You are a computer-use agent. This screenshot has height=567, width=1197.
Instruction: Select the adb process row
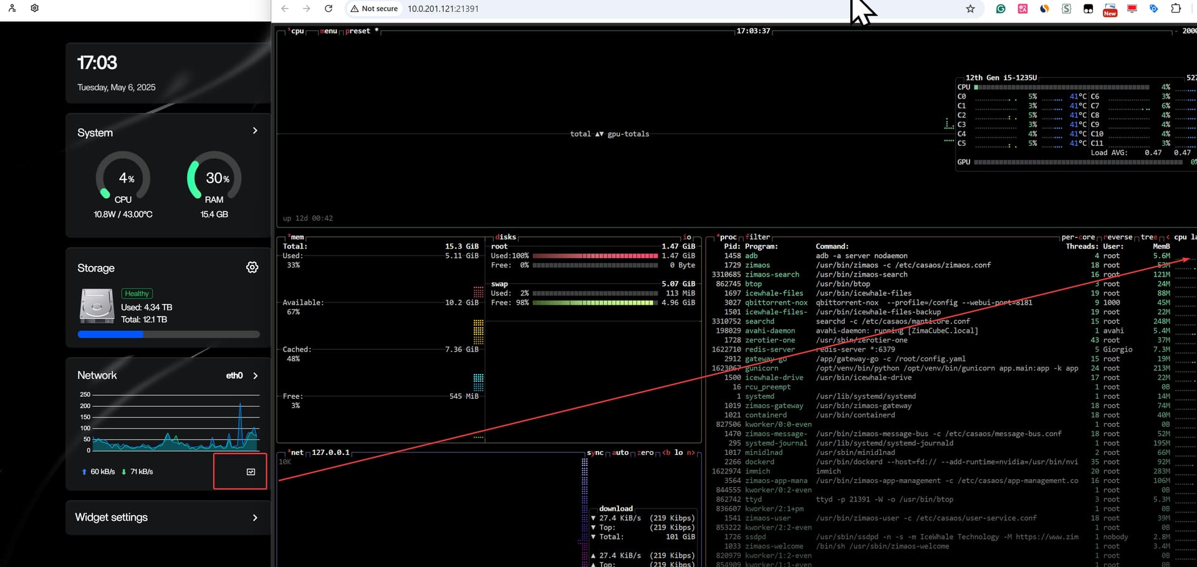point(941,255)
